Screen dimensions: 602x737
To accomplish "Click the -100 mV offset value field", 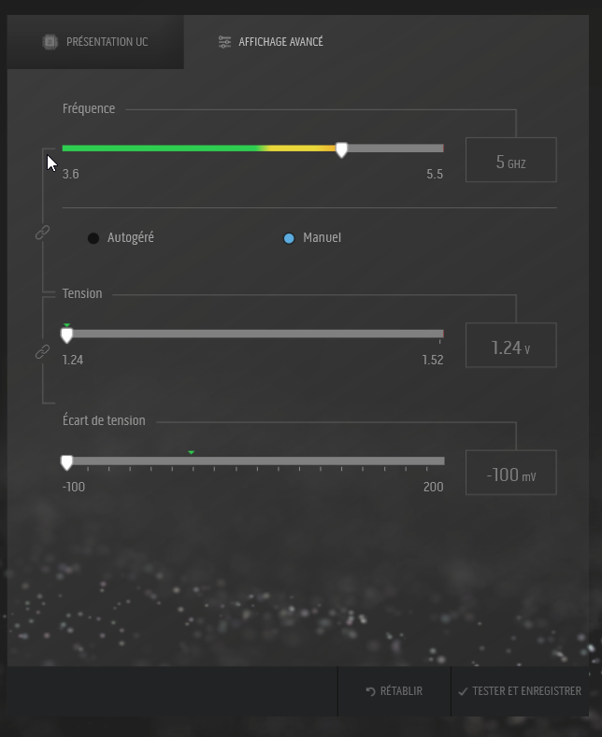I will tap(510, 475).
